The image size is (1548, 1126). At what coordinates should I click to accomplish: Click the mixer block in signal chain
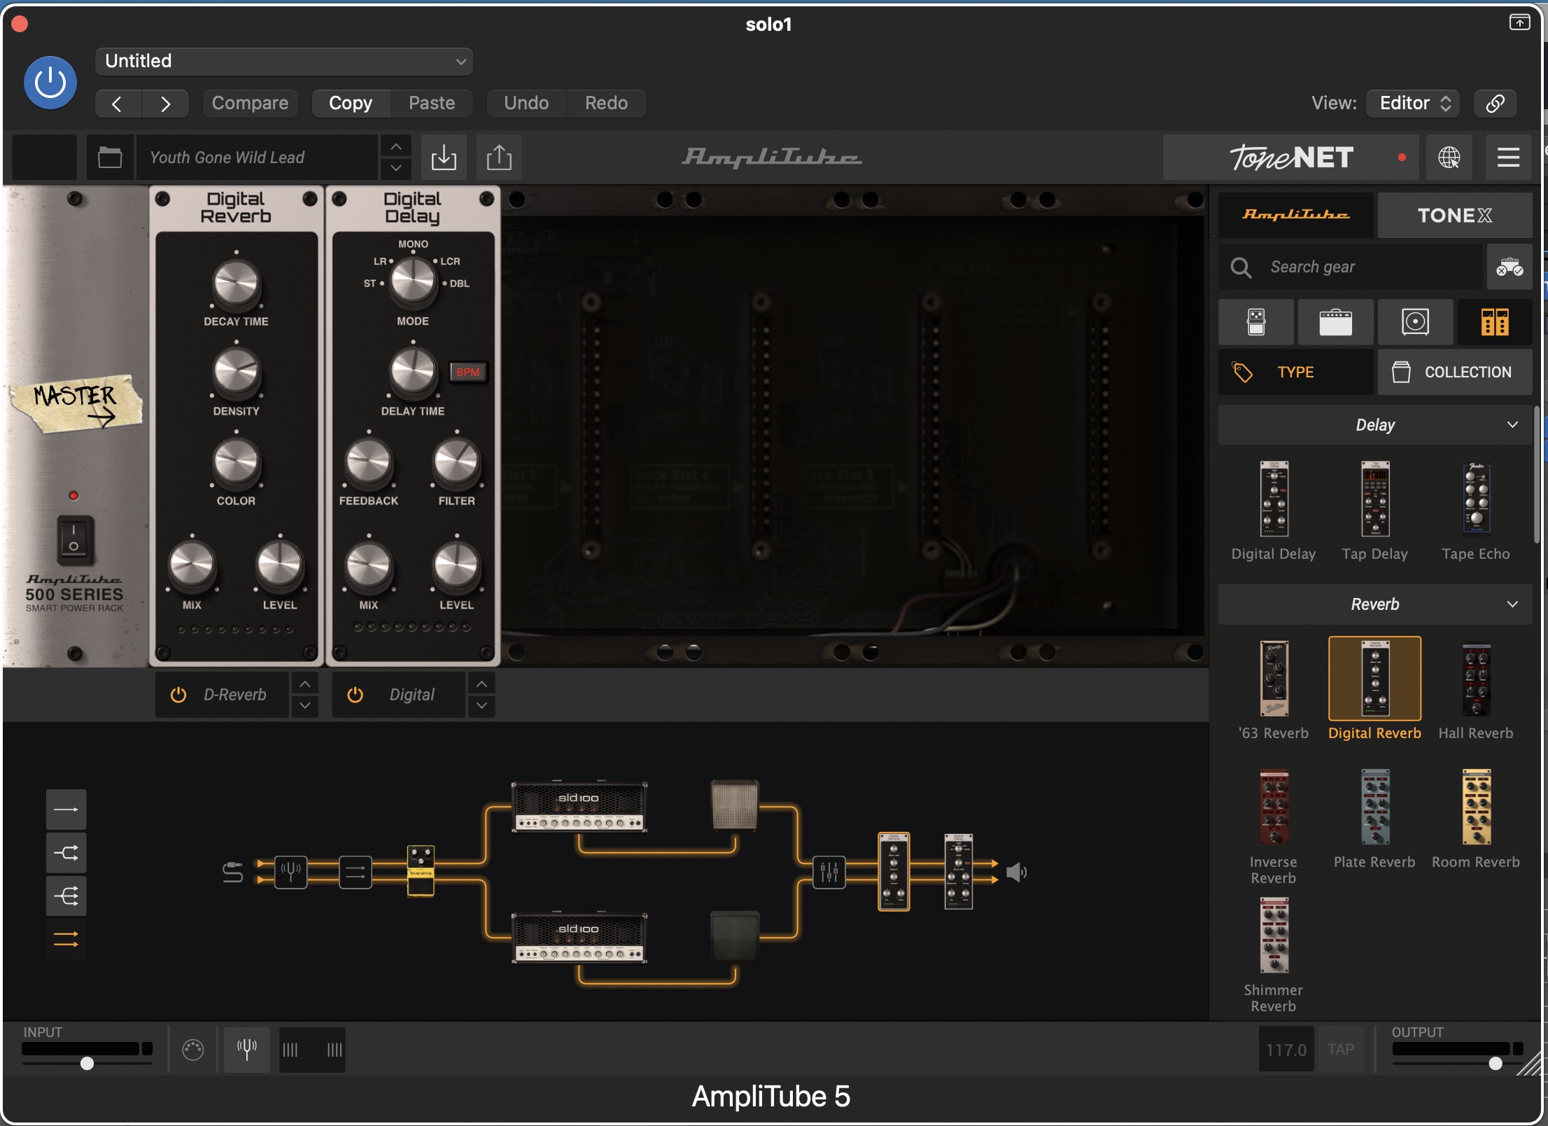tap(829, 872)
